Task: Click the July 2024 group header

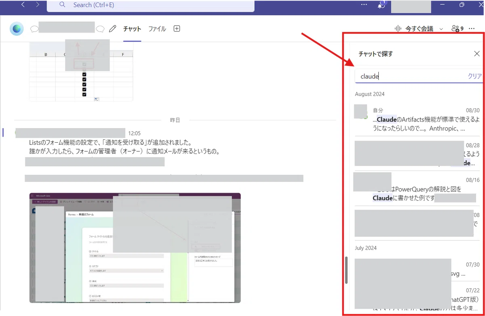Action: tap(365, 248)
